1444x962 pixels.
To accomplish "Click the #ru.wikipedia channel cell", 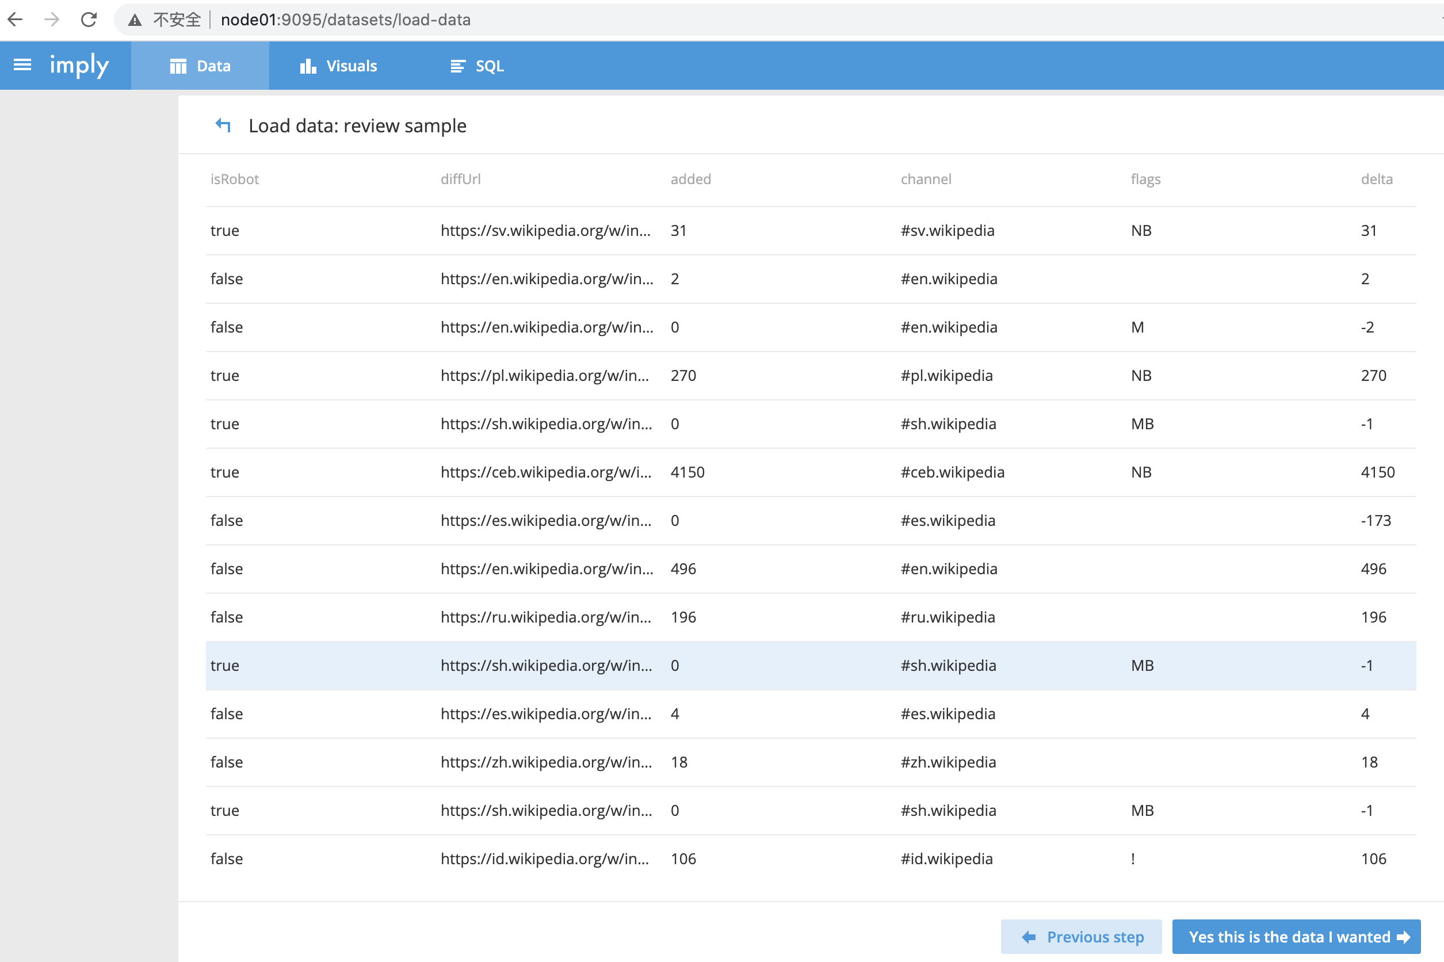I will [947, 617].
